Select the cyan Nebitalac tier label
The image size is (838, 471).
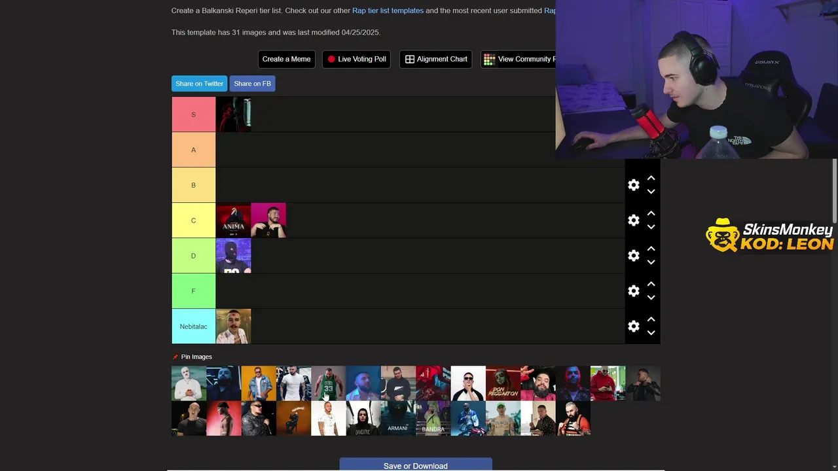coord(193,326)
